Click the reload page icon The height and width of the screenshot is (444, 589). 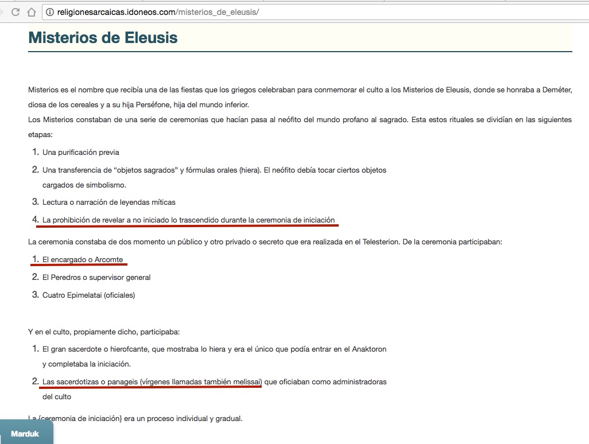[x=15, y=11]
